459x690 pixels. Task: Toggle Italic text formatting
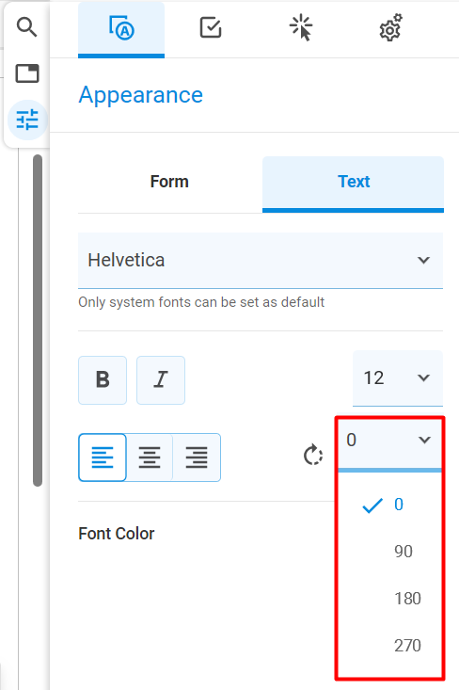161,380
